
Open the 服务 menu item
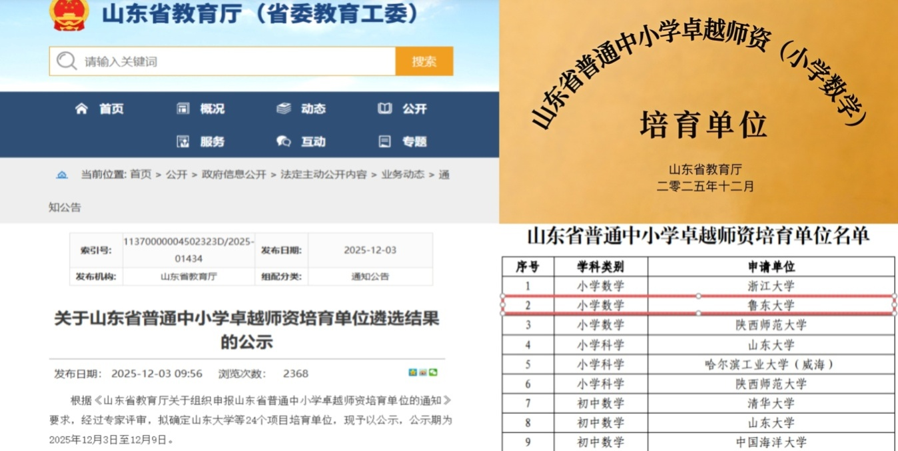(x=212, y=141)
